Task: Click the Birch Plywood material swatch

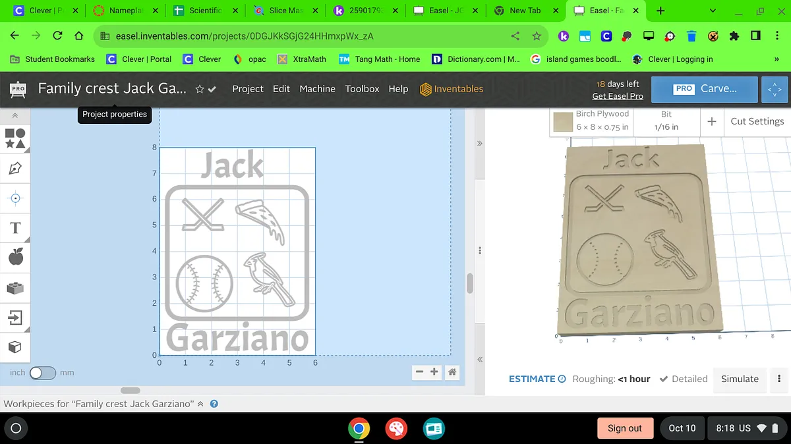Action: coord(563,122)
